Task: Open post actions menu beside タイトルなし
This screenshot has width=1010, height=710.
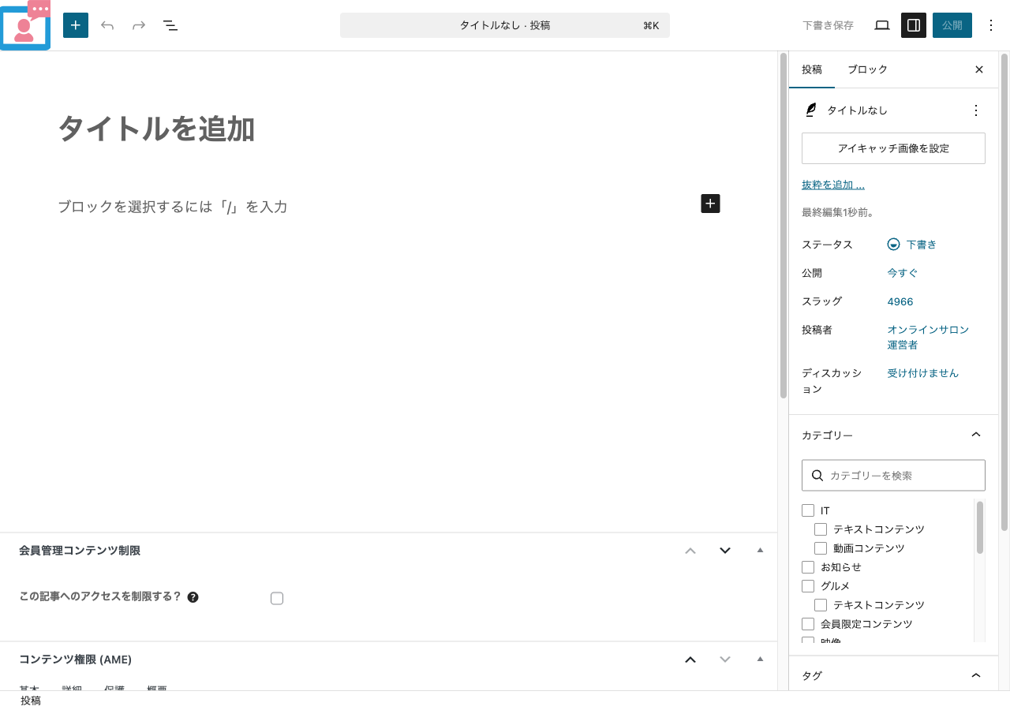Action: point(976,110)
